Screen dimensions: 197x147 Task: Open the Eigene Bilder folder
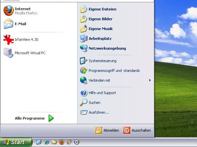(116, 19)
